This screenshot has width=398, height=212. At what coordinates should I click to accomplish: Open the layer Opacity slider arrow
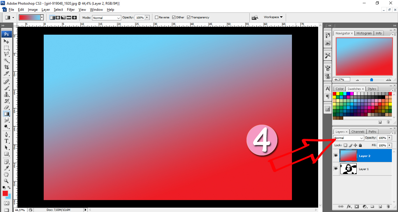(390, 138)
